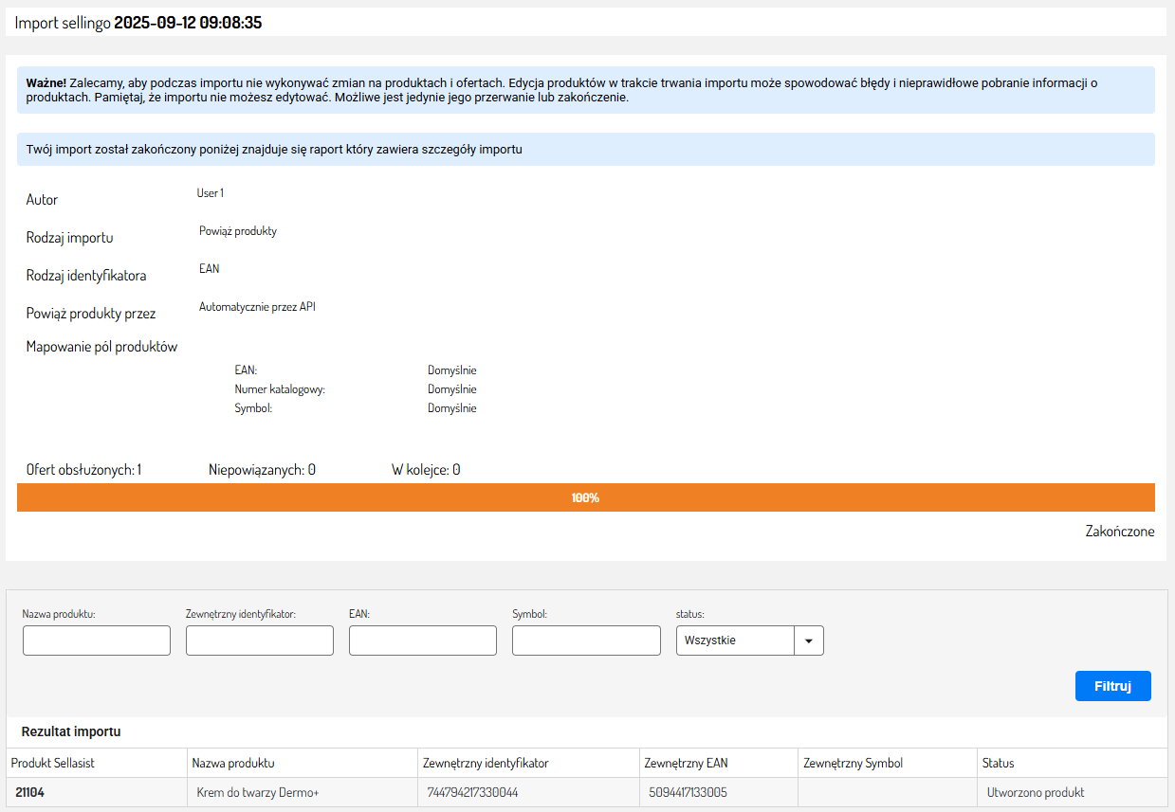1175x812 pixels.
Task: Select the Symbol filter input field
Action: pyautogui.click(x=586, y=641)
